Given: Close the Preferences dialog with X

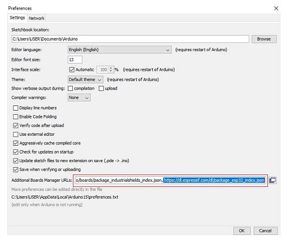Looking at the screenshot, I should (x=276, y=8).
